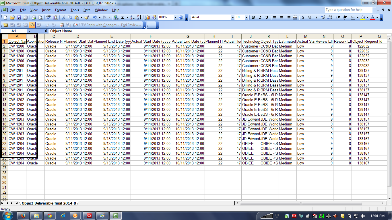Open the Insert menu
Image resolution: width=392 pixels, height=220 pixels.
[46, 10]
